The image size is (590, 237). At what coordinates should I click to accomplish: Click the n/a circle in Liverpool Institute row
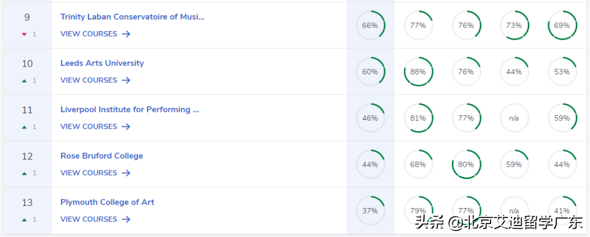[x=514, y=118]
